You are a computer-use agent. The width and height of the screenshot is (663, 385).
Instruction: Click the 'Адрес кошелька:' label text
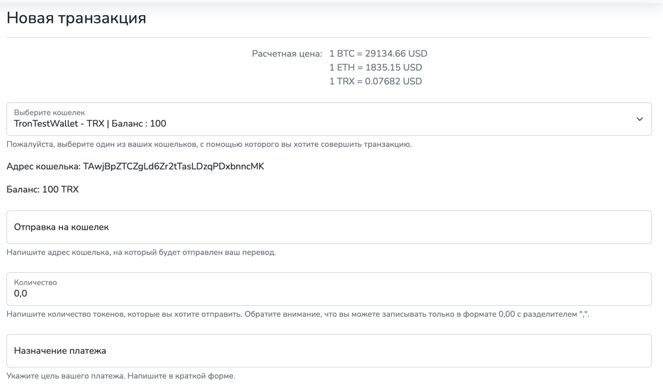click(x=44, y=167)
